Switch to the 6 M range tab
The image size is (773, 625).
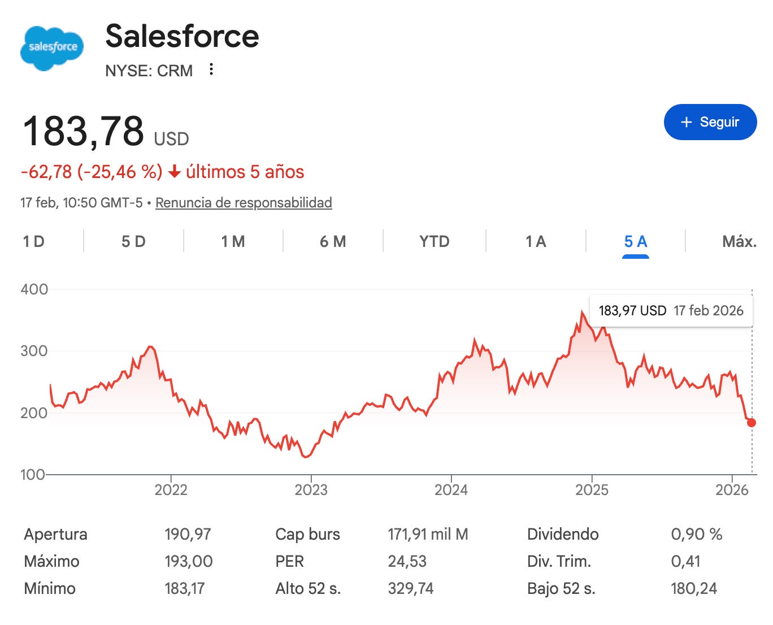(333, 242)
